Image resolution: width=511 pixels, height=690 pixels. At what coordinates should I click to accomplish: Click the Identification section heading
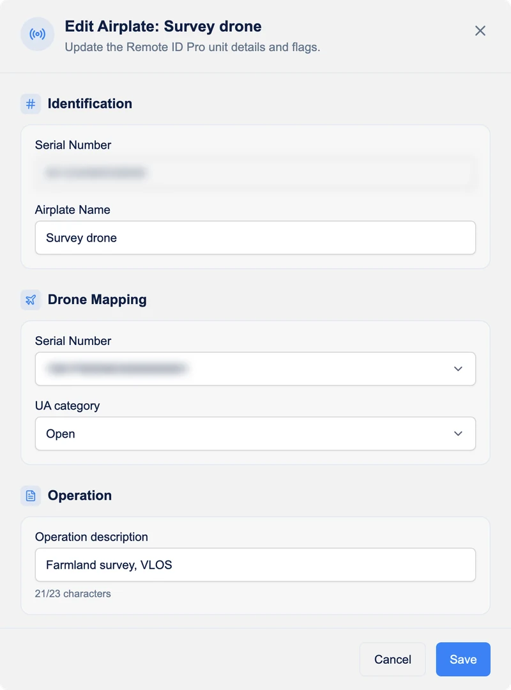[90, 103]
